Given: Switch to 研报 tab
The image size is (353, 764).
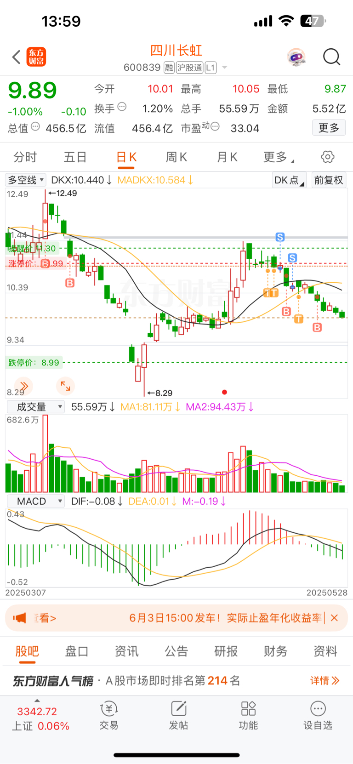Looking at the screenshot, I should (226, 651).
